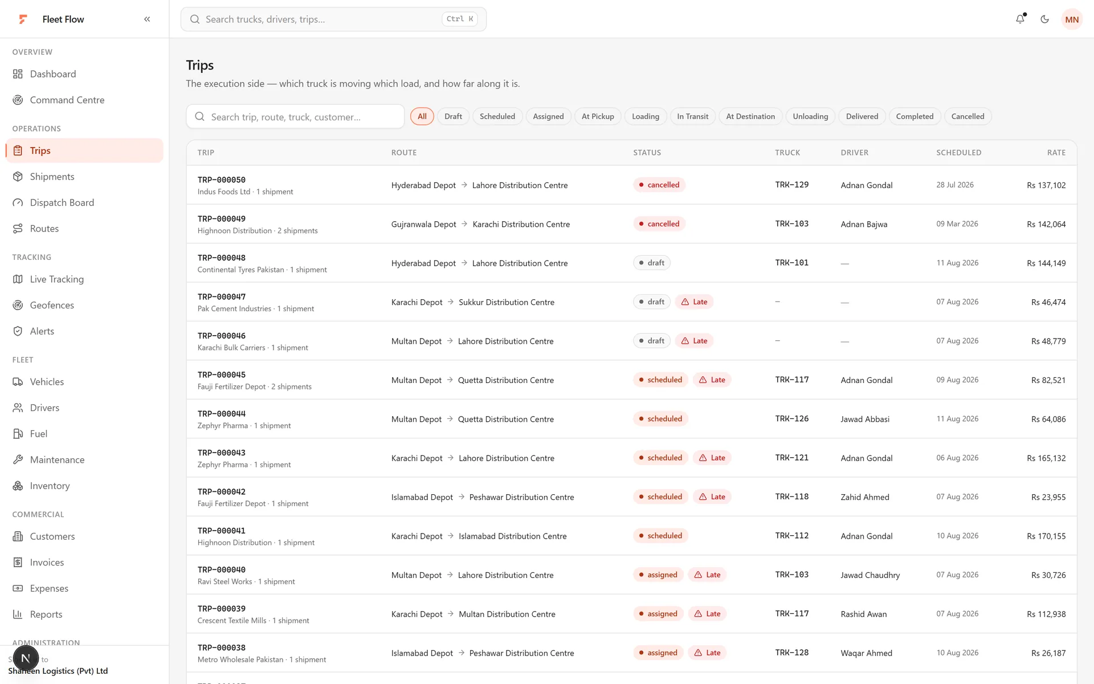Image resolution: width=1094 pixels, height=684 pixels.
Task: Click the Geofences icon in the sidebar
Action: (18, 305)
